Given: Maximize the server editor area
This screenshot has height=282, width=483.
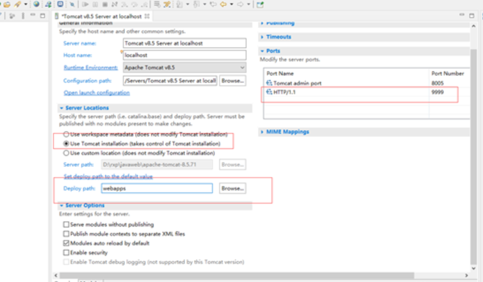Looking at the screenshot, I should click(x=472, y=16).
